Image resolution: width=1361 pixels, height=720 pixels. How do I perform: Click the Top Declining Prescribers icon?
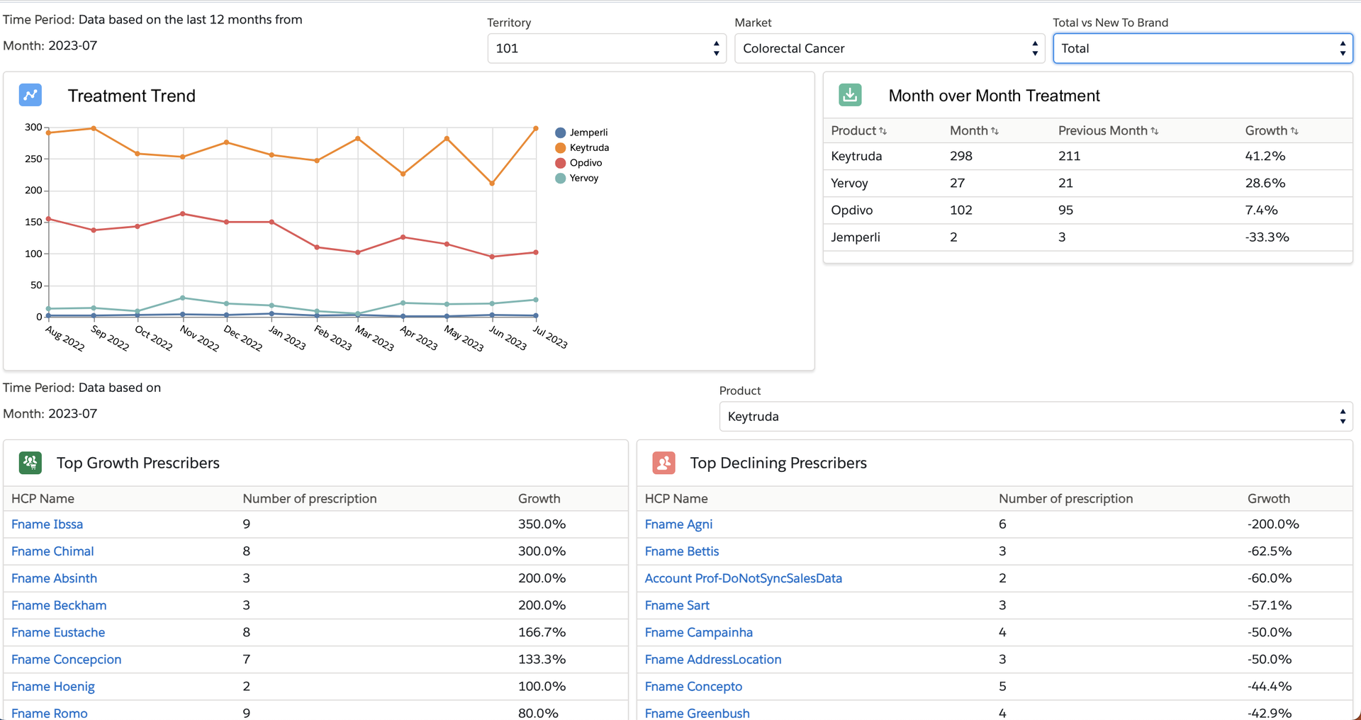coord(663,463)
